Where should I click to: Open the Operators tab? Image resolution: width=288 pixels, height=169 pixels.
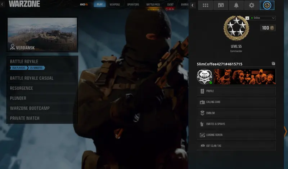[133, 5]
